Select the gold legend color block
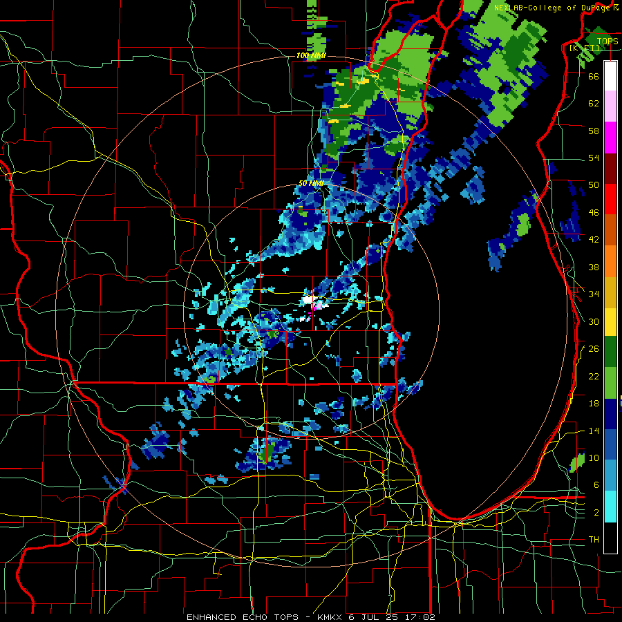This screenshot has width=622, height=622. 610,292
